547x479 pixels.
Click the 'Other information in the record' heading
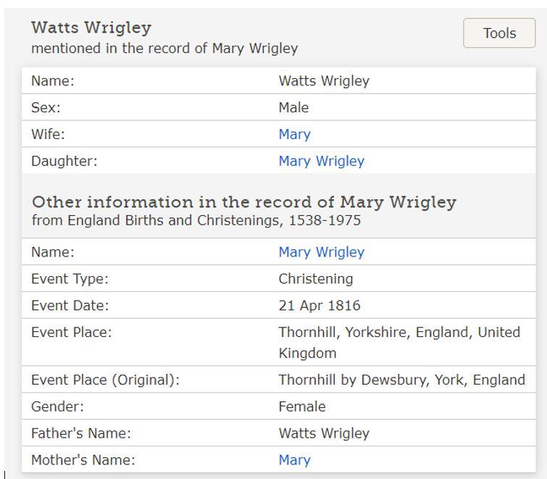point(244,201)
